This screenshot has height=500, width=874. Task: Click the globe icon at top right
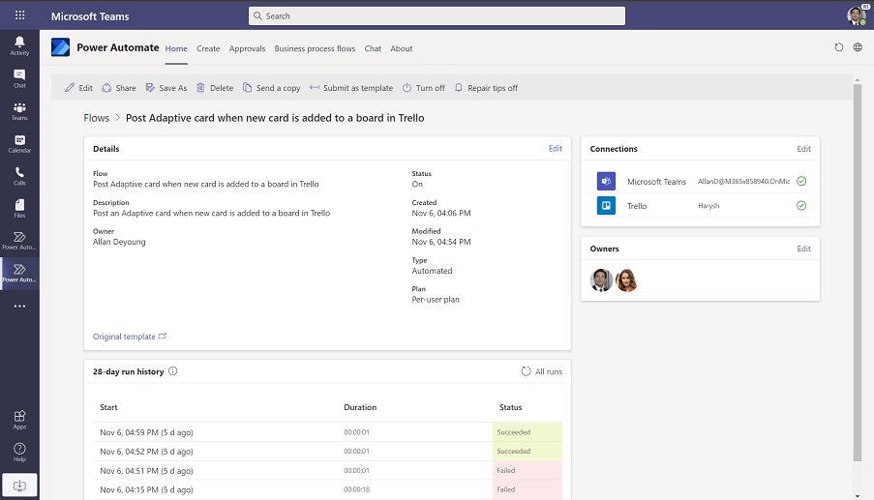(x=858, y=47)
